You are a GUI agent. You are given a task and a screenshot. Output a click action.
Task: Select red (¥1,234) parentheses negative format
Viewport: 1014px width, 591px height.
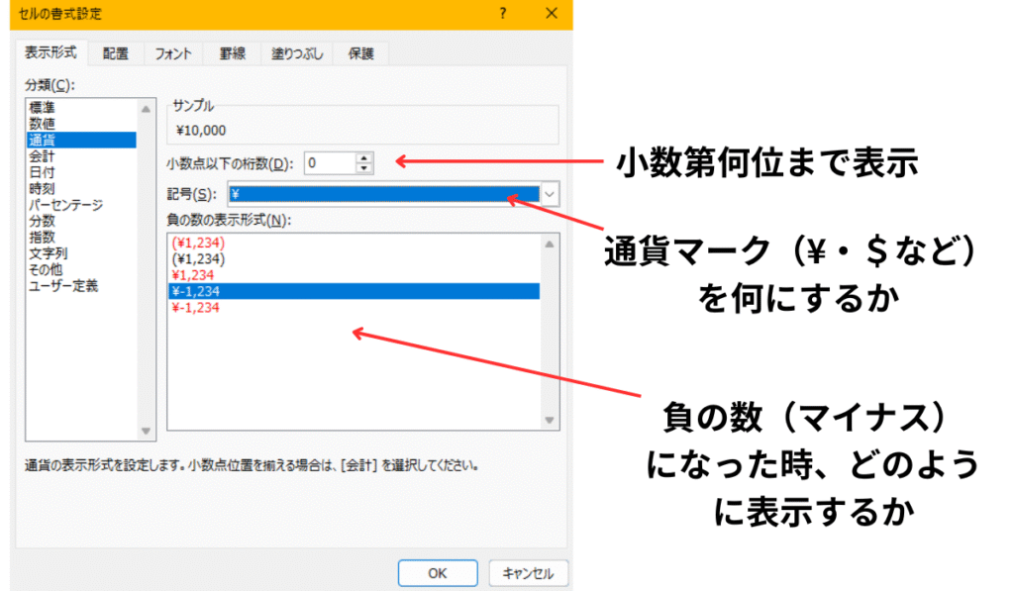click(x=199, y=243)
